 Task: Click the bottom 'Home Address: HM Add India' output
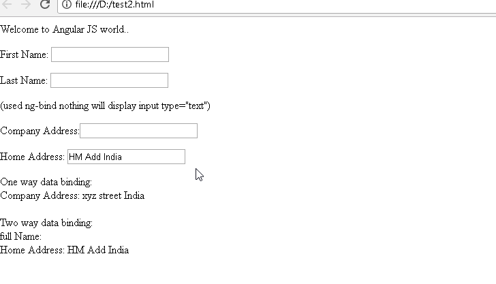(64, 250)
